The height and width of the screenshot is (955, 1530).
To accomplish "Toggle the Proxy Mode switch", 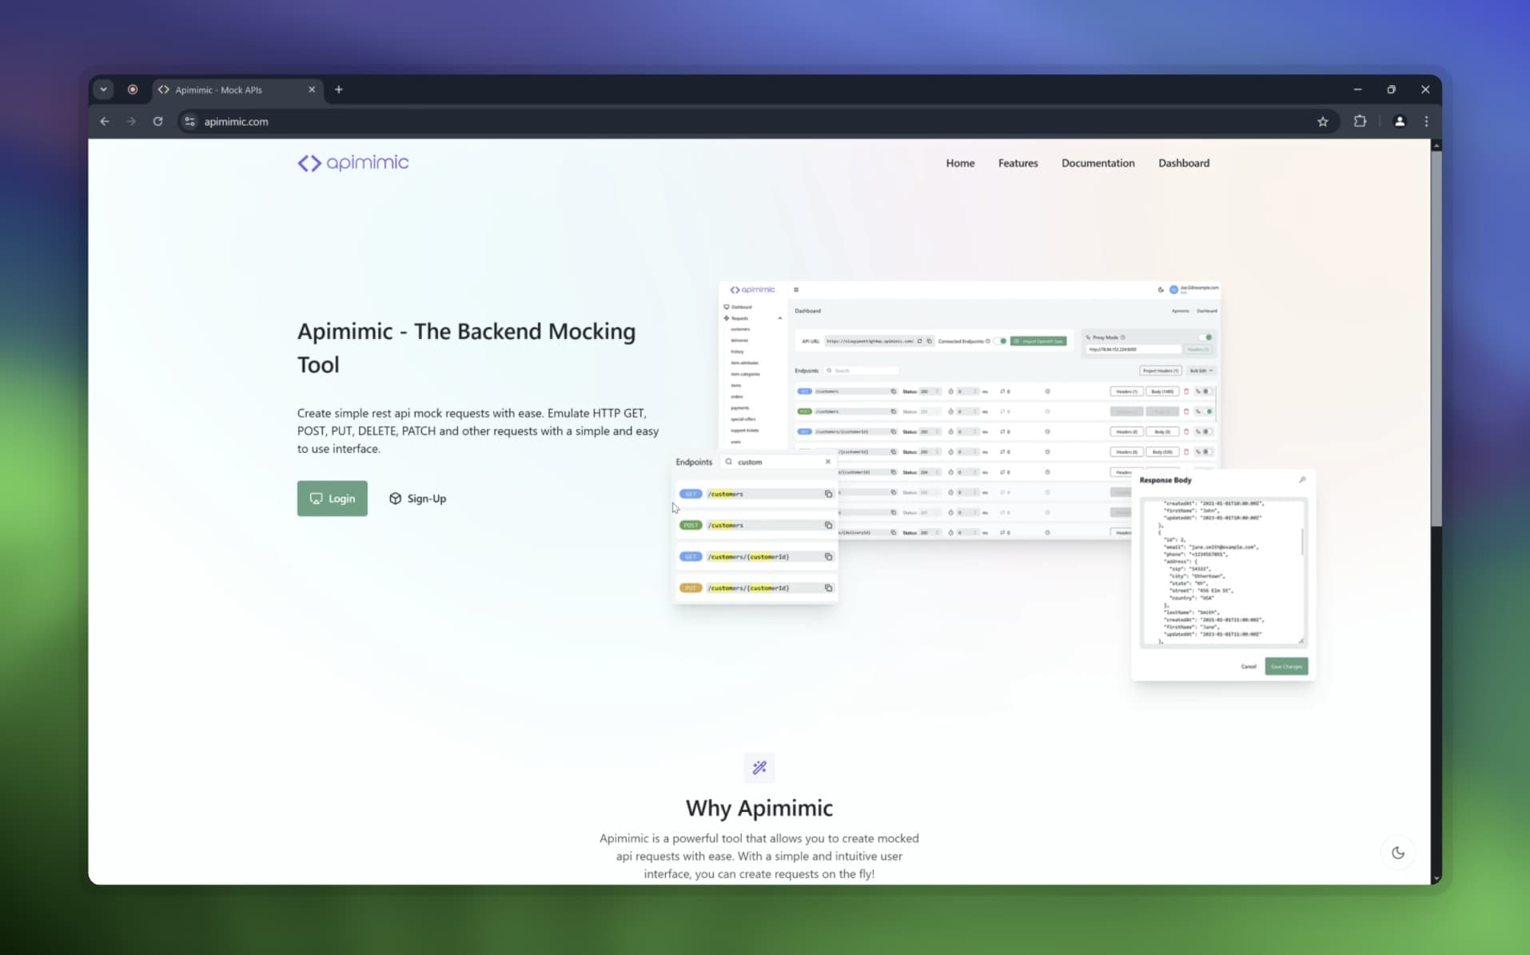I will (1205, 337).
